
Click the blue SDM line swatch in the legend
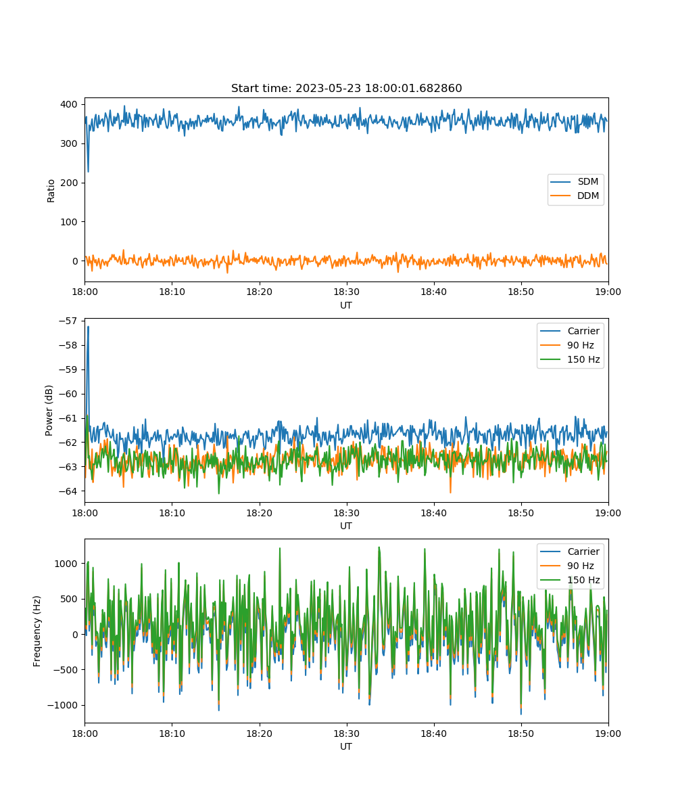561,182
